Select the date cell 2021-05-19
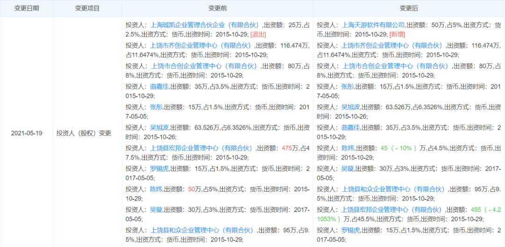Viewport: 505px width, 247px height. click(26, 133)
